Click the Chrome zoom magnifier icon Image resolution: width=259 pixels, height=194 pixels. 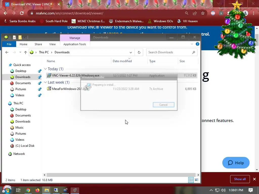pos(186,13)
